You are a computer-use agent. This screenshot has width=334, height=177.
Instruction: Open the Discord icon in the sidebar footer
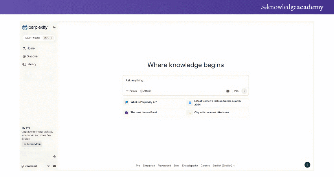[x=54, y=166]
